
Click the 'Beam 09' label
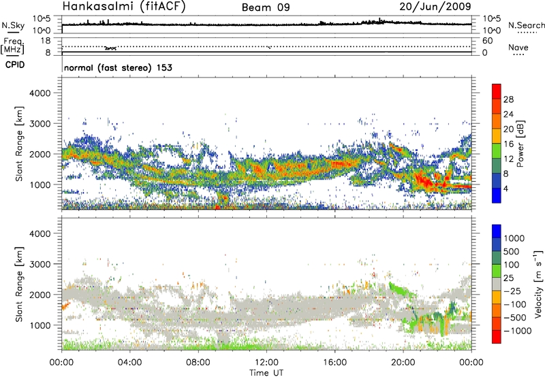(x=266, y=7)
